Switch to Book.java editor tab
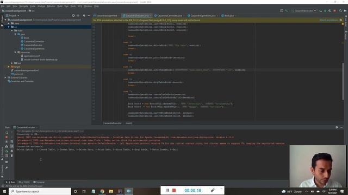 [229, 16]
